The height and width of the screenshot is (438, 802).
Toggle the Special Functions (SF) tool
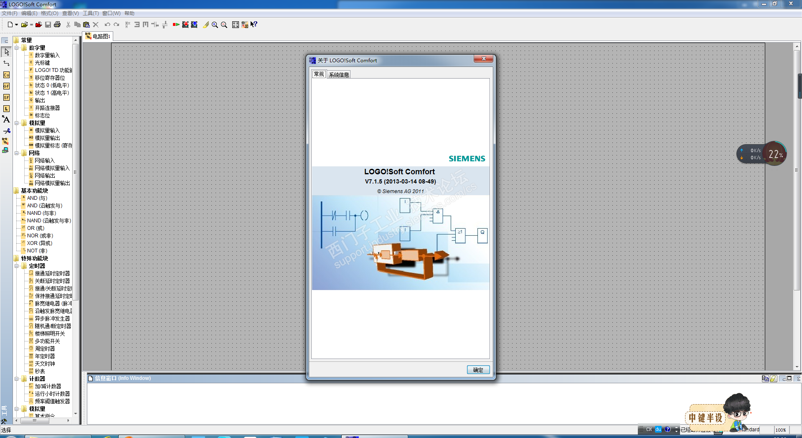(x=6, y=97)
